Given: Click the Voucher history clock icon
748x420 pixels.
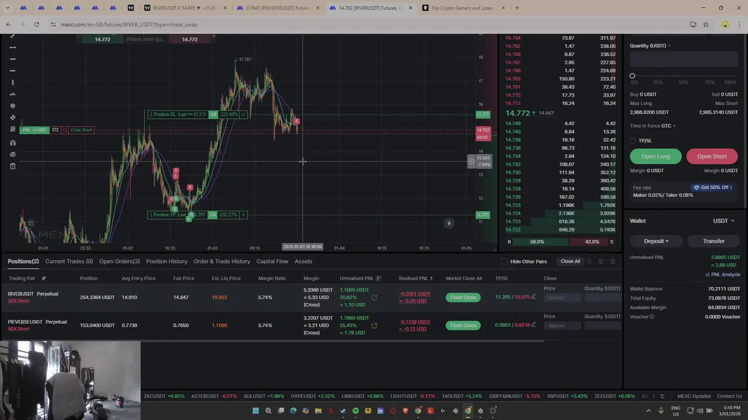Looking at the screenshot, I should pyautogui.click(x=652, y=317).
